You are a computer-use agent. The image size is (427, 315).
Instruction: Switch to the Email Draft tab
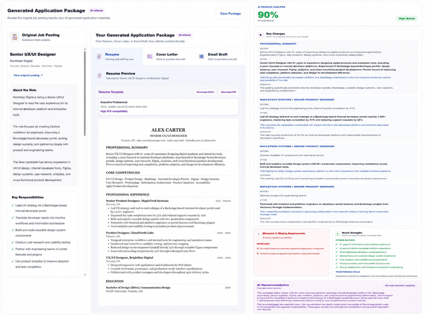220,56
